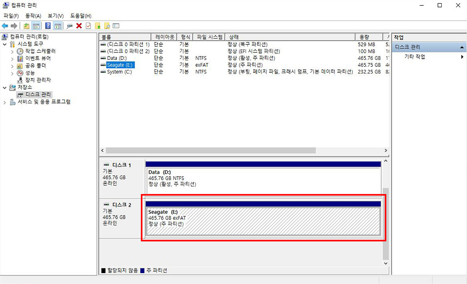
Task: Expand the 작업 스케줄러 node
Action: click(x=12, y=51)
